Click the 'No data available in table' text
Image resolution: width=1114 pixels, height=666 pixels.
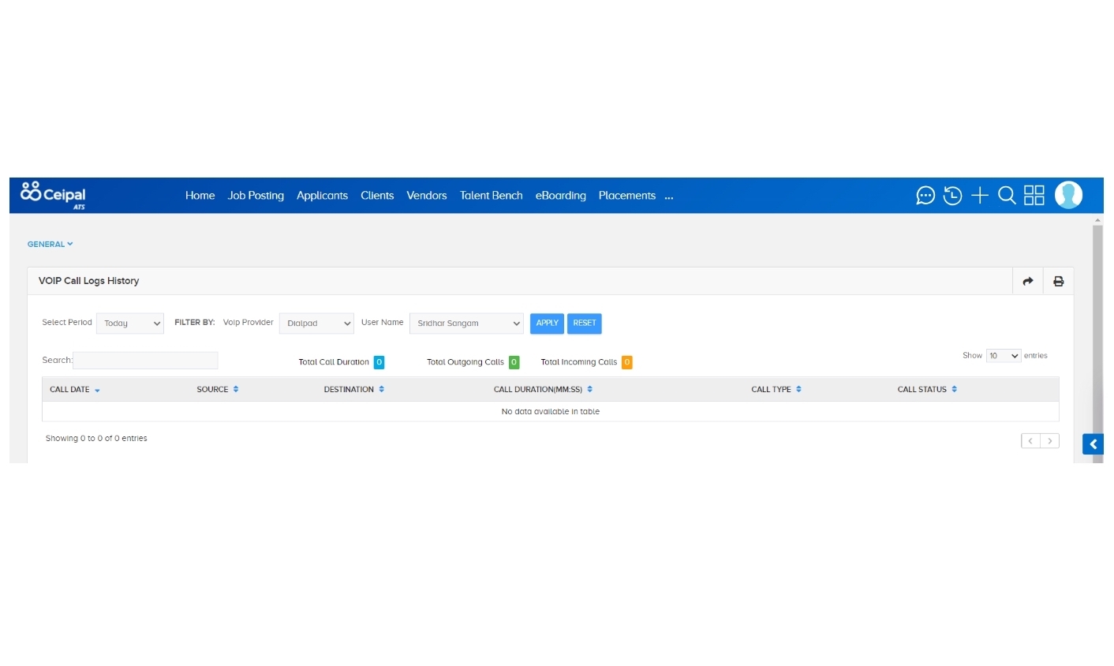coord(551,412)
